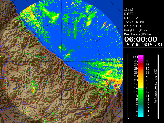This screenshot has width=164, height=123.
Task: Select the '-7' legend label
Action: tap(136, 115)
